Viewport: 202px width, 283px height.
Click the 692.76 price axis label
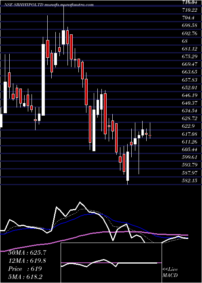tap(189, 34)
